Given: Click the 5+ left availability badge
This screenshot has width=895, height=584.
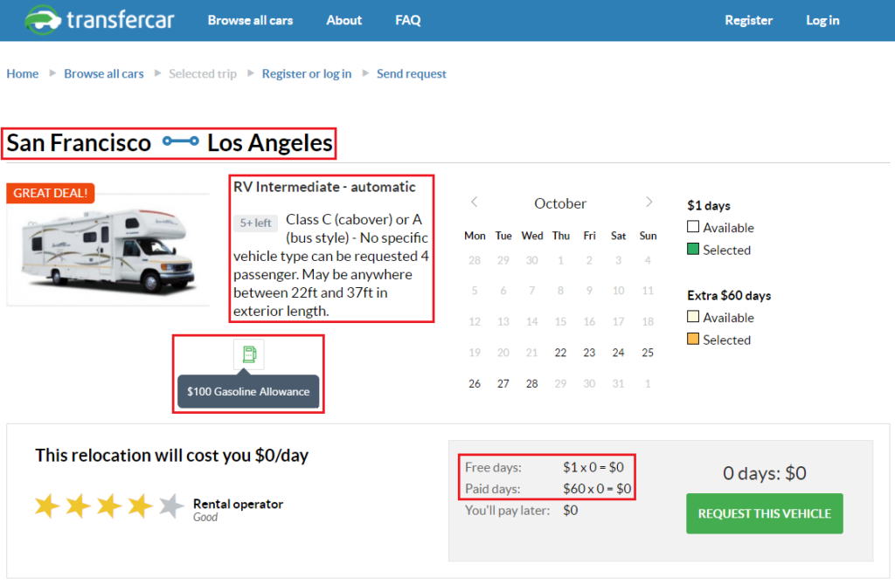Looking at the screenshot, I should (x=255, y=223).
